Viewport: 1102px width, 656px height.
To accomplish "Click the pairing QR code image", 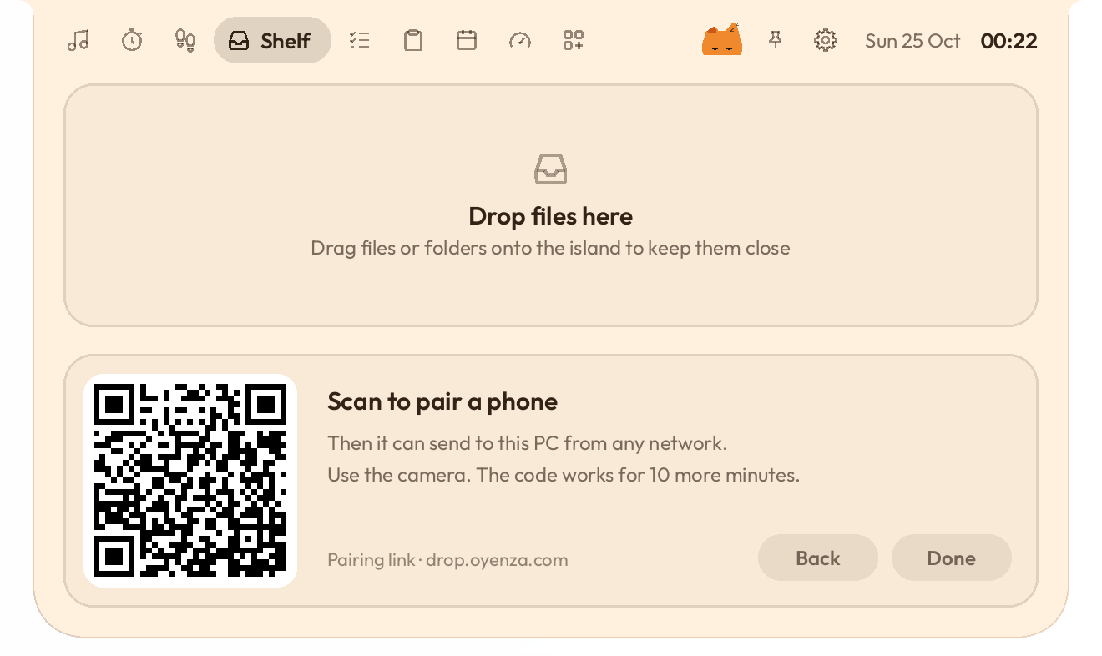I will [190, 481].
